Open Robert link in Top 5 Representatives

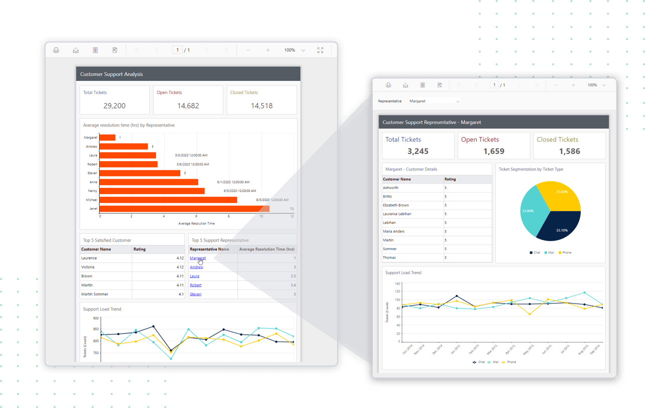click(195, 285)
